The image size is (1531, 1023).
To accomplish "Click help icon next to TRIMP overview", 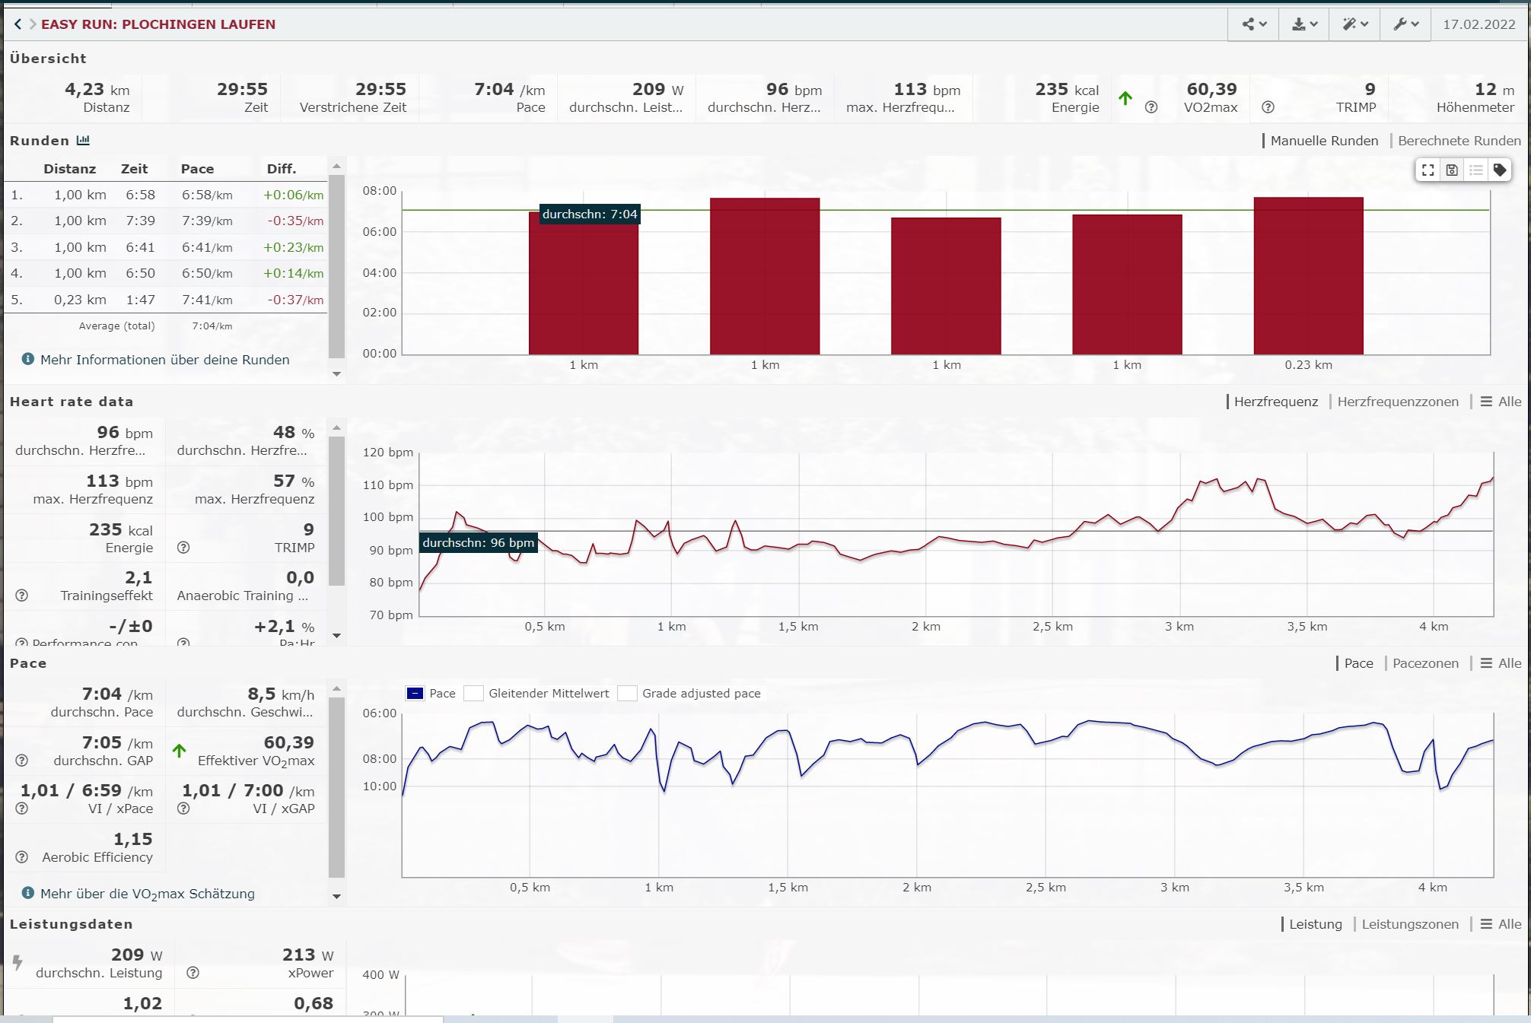I will pyautogui.click(x=1268, y=107).
